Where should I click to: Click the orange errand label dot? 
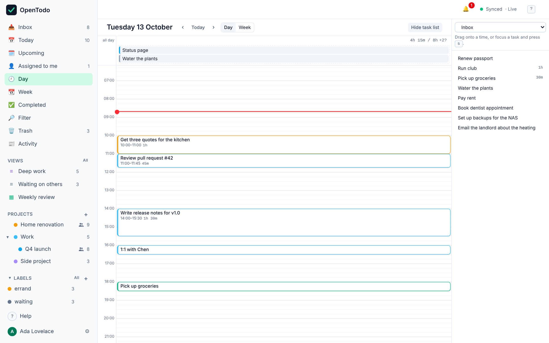[9, 289]
